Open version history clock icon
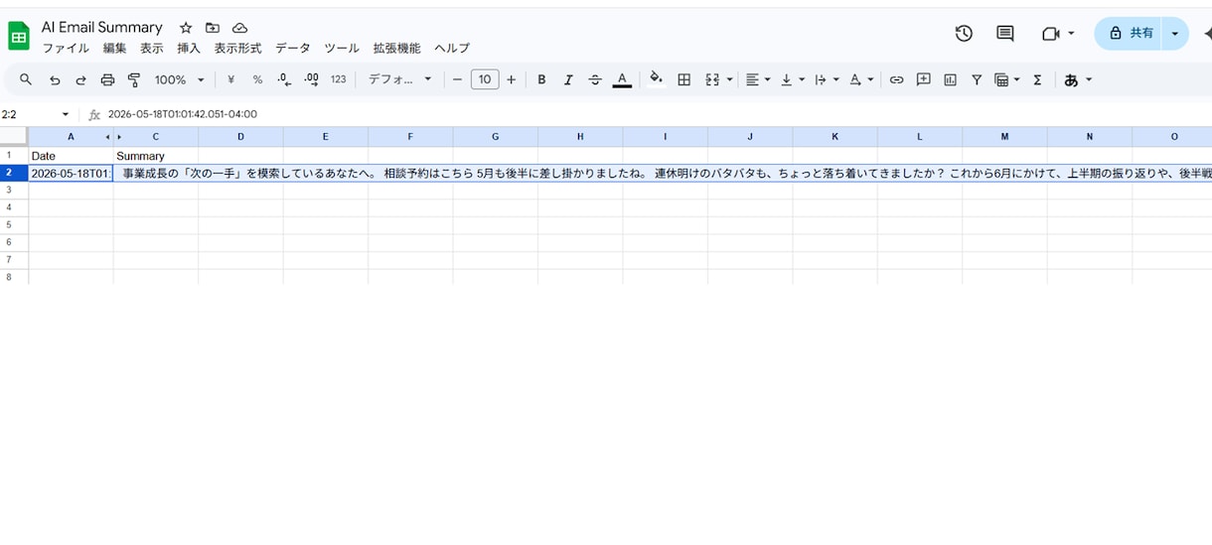 pos(964,34)
